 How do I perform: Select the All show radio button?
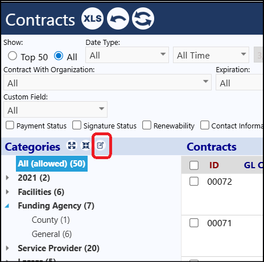(x=59, y=56)
